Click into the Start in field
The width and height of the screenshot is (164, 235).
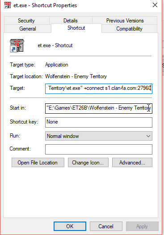coord(99,108)
